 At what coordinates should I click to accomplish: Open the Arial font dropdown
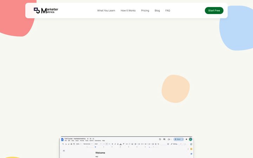tap(98, 144)
